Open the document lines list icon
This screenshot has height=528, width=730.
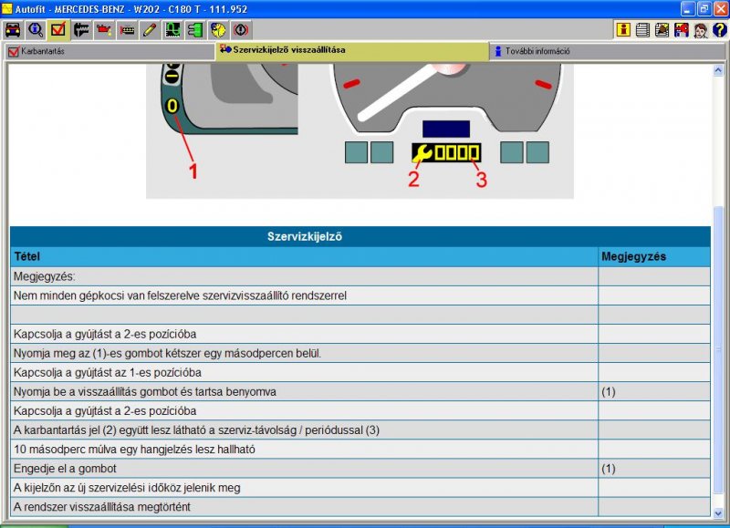[642, 30]
